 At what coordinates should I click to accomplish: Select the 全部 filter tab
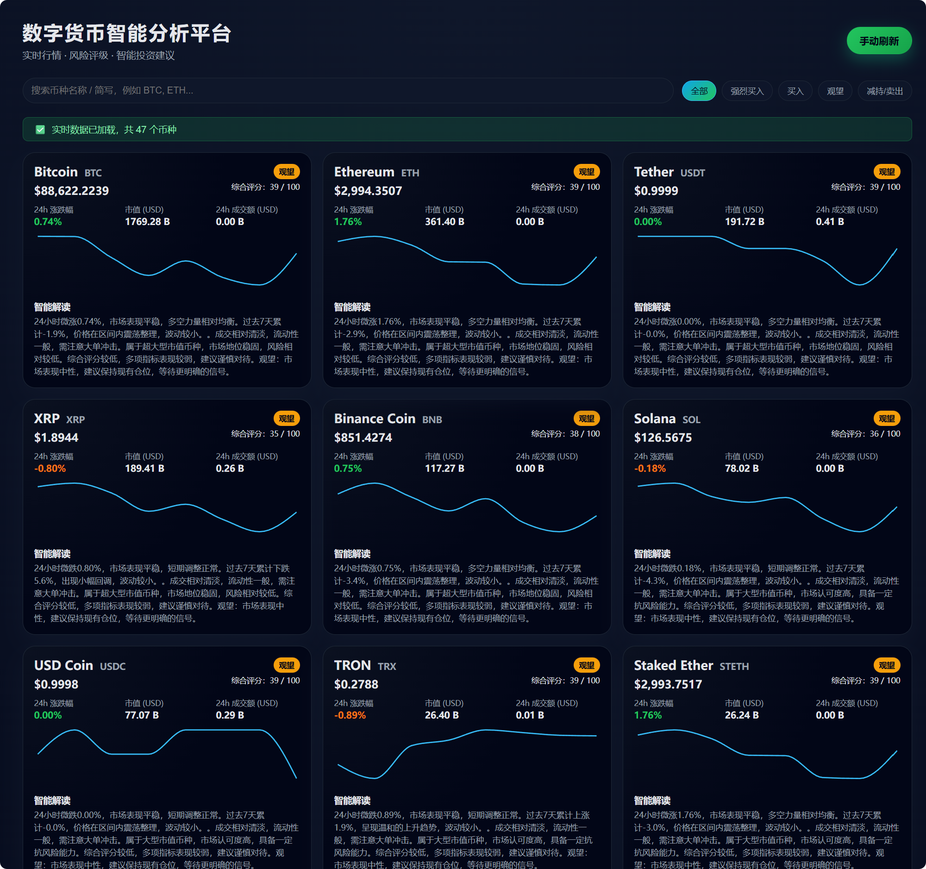tap(699, 91)
